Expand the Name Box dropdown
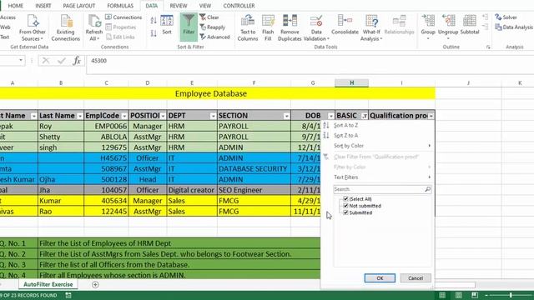Viewport: 534px width, 300px height. [21, 61]
